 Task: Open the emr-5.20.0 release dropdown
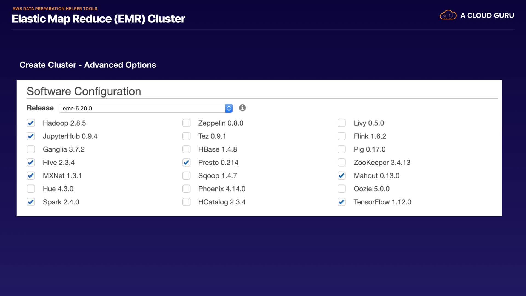(x=142, y=108)
